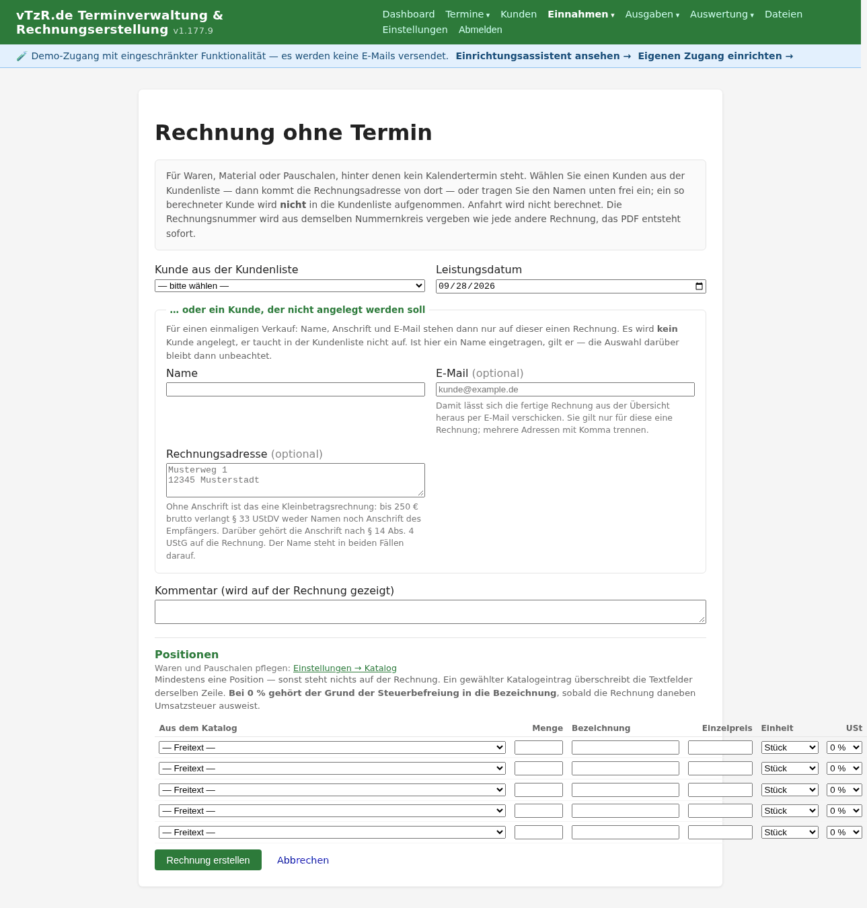Focus the Bezeichnung field in the second row
This screenshot has width=867, height=908.
click(626, 769)
